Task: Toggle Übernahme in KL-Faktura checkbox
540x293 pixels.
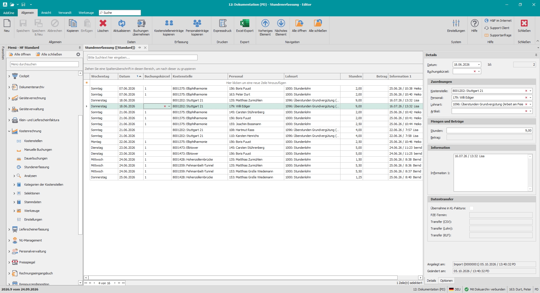Action: click(x=472, y=208)
